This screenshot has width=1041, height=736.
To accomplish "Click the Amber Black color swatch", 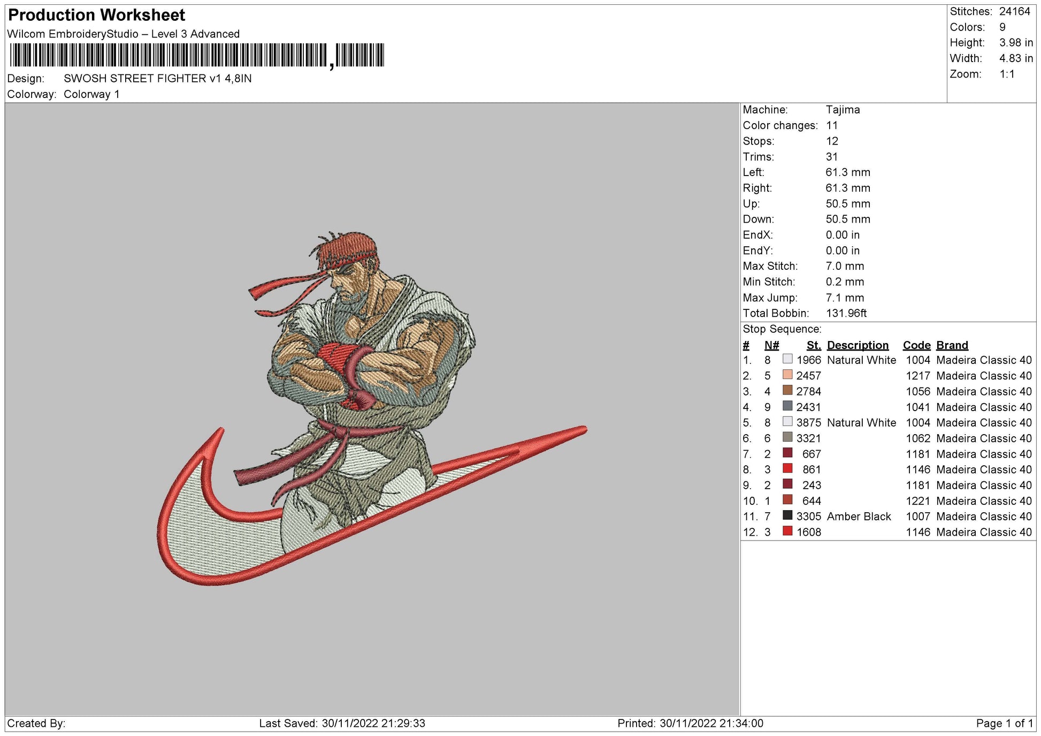I will [x=787, y=515].
